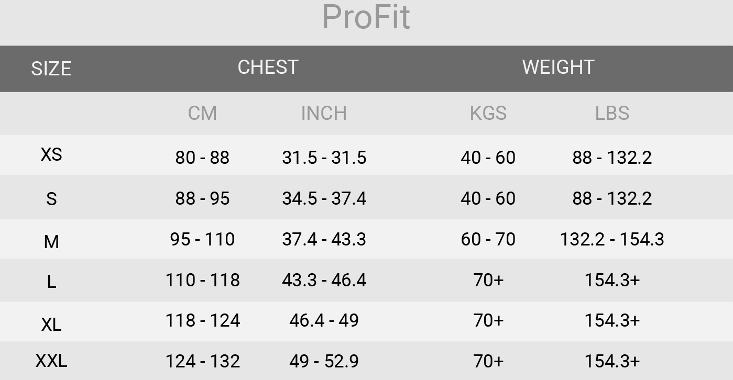Click the 43.3 - 46.4 inch cell
Image resolution: width=733 pixels, height=380 pixels.
324,280
